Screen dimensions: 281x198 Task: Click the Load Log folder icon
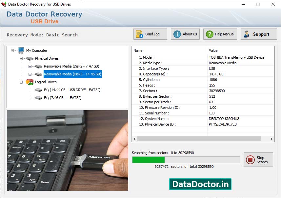click(139, 34)
